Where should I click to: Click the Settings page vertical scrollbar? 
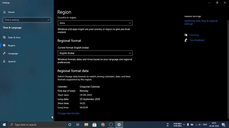[228, 70]
